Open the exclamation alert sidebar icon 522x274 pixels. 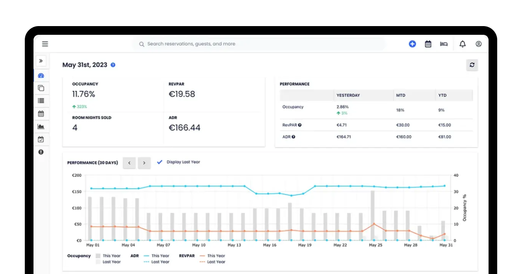(x=41, y=152)
